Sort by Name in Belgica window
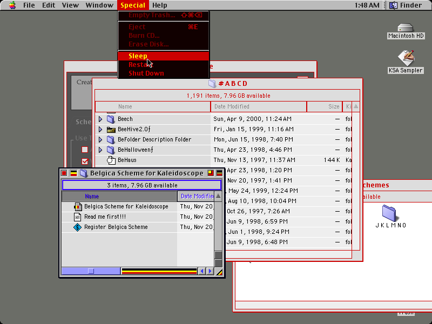Viewport: 432px width, 324px height. click(x=119, y=196)
